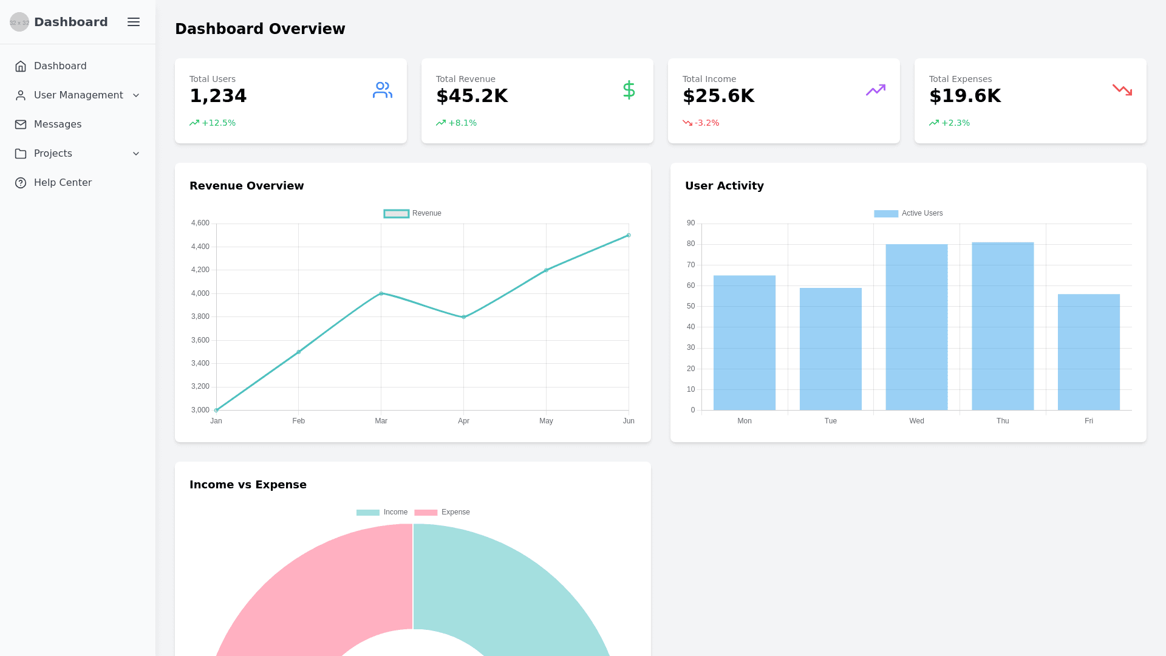Open the Messages menu item
This screenshot has height=656, width=1166.
point(58,125)
